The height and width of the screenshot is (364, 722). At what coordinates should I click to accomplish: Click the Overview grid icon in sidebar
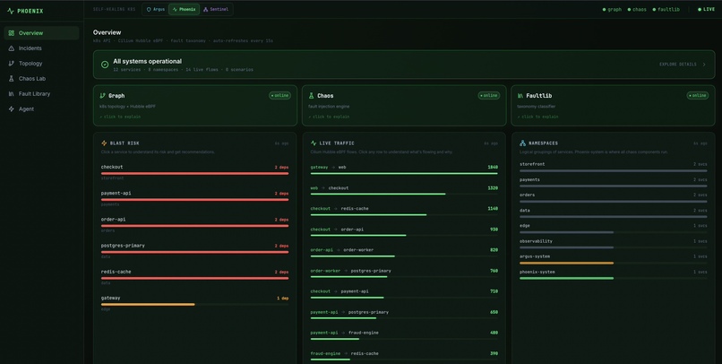click(x=12, y=33)
